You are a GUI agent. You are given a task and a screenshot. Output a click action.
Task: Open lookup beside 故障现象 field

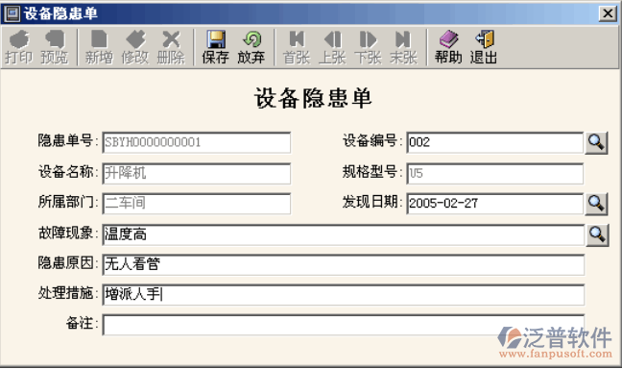[597, 235]
